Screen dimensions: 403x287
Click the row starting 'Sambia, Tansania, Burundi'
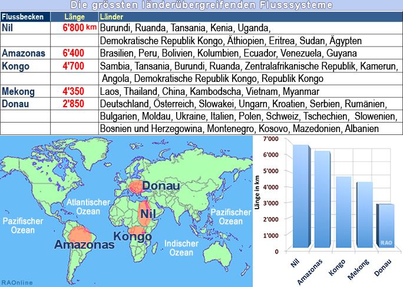[x=250, y=66]
